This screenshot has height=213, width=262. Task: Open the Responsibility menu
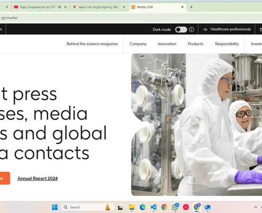coord(227,44)
